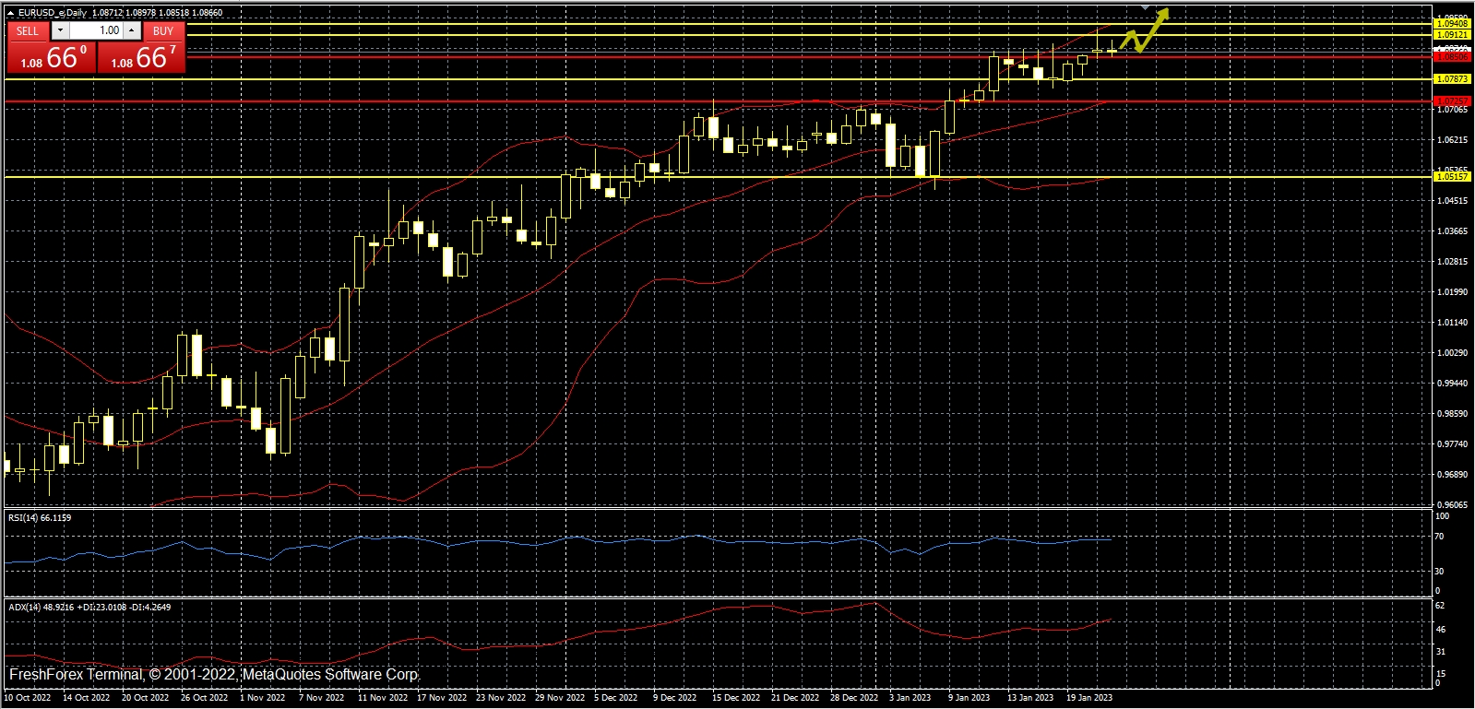Click the BUY button

pos(163,30)
